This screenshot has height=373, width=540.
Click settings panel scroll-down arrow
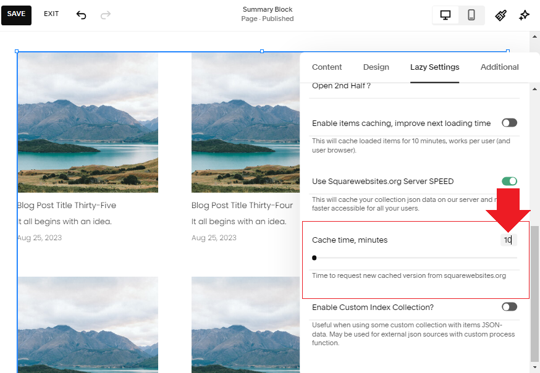tap(534, 367)
